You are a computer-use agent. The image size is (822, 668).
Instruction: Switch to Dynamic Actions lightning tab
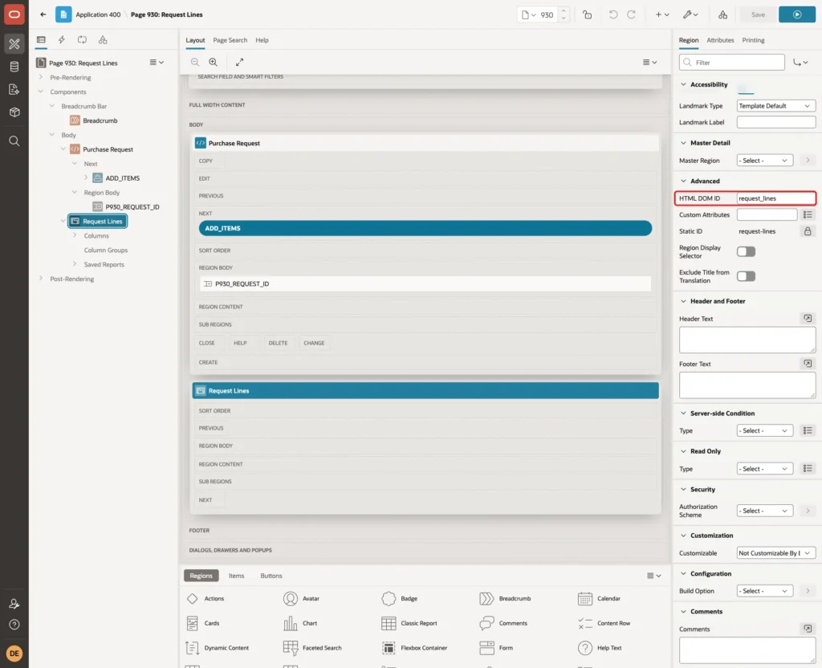[x=61, y=40]
